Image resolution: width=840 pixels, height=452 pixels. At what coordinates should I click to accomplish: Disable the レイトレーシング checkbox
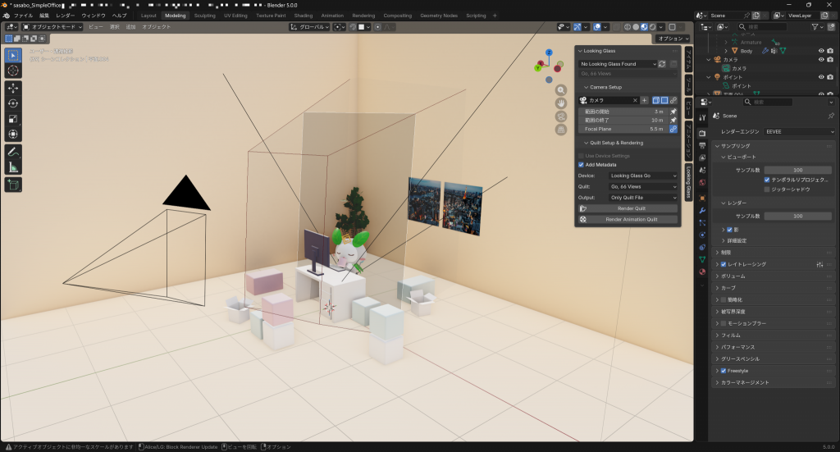(723, 265)
